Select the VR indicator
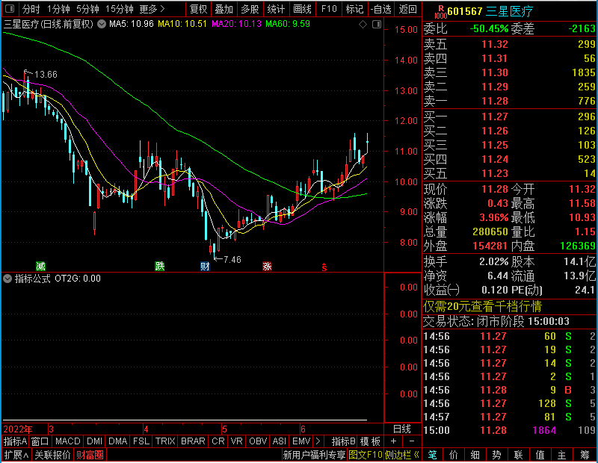598x463 pixels. pyautogui.click(x=236, y=441)
